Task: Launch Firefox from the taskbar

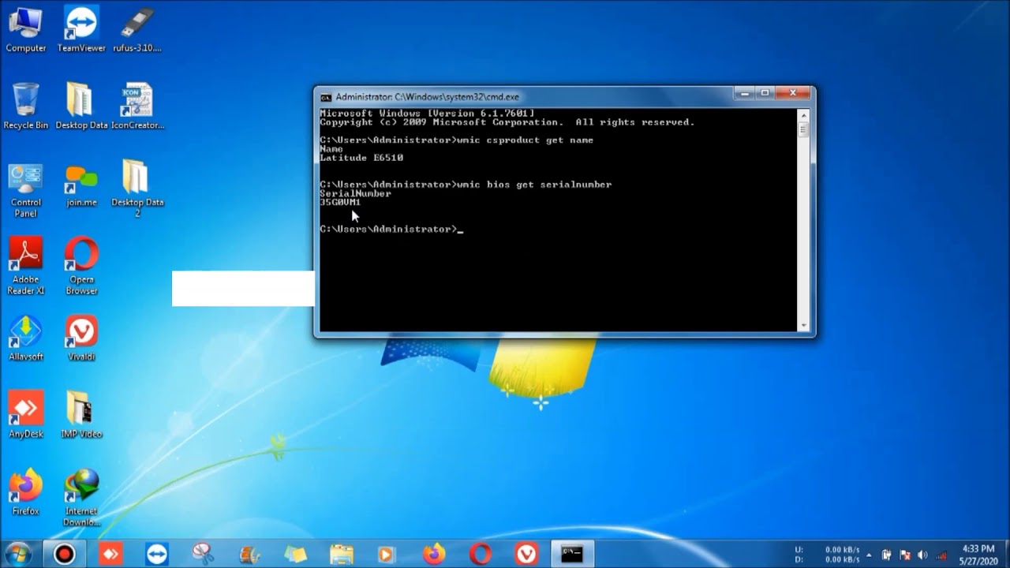Action: (x=434, y=554)
